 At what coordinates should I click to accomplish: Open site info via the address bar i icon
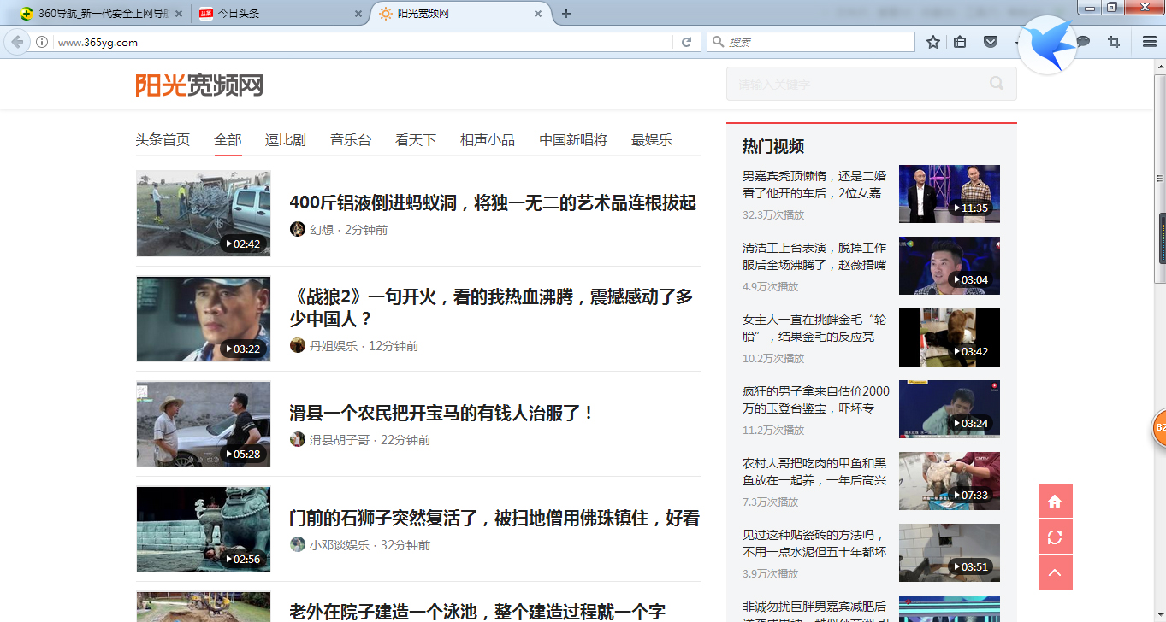point(40,41)
